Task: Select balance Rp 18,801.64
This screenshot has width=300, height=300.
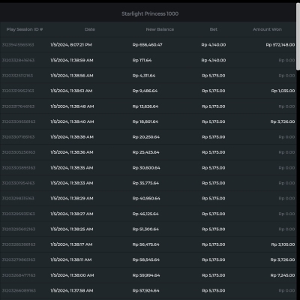Action: click(x=145, y=121)
